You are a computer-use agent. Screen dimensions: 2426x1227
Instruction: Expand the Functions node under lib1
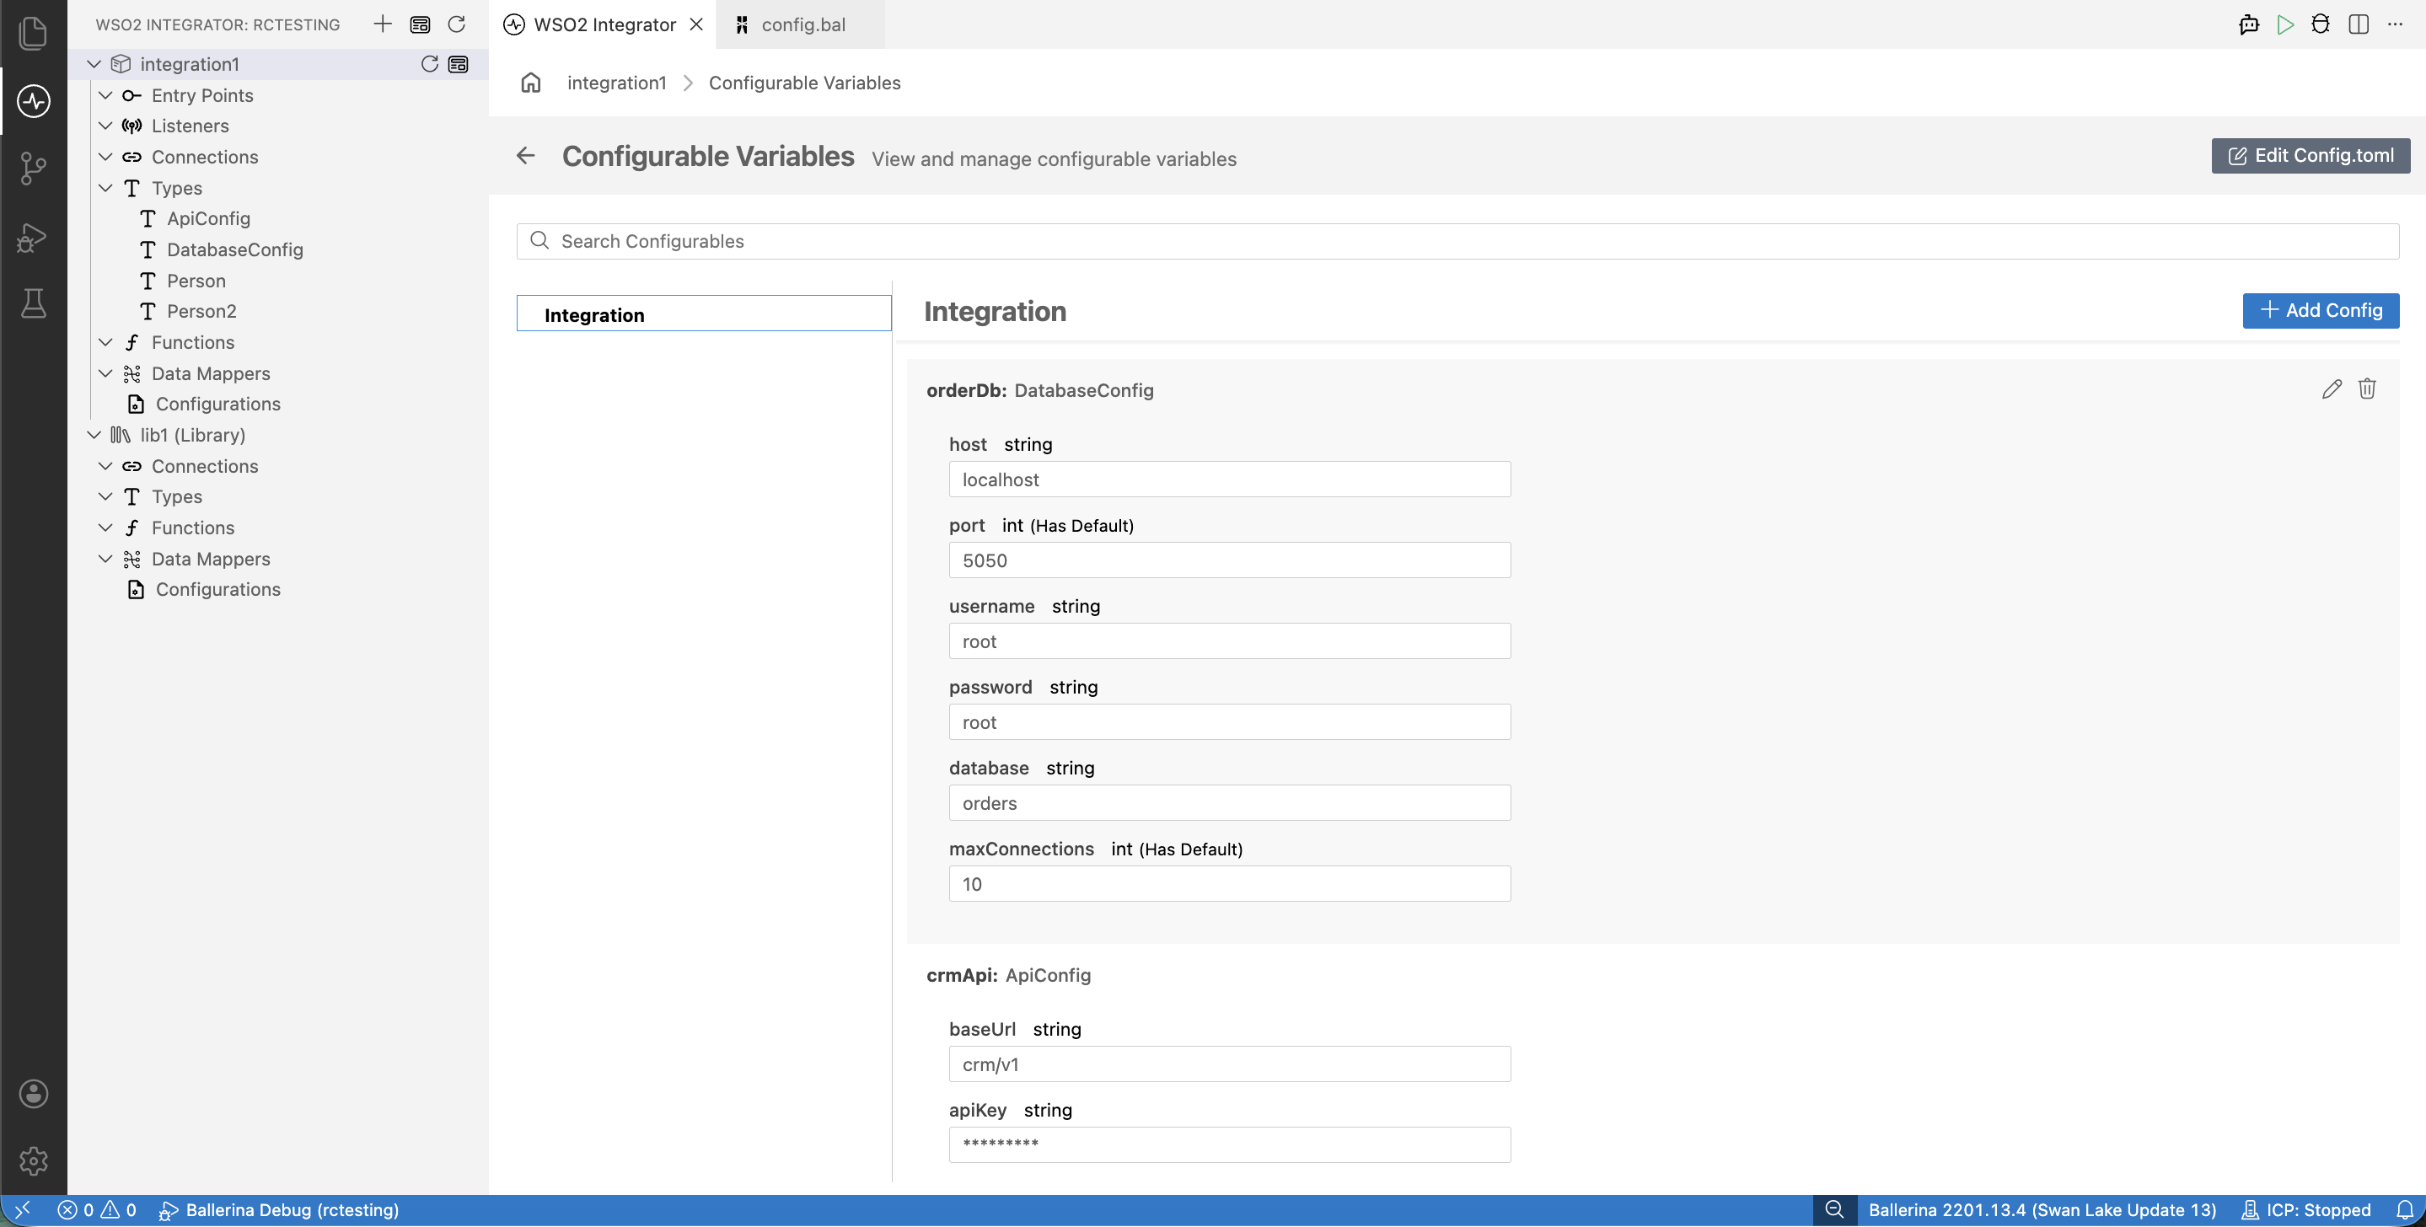point(105,528)
